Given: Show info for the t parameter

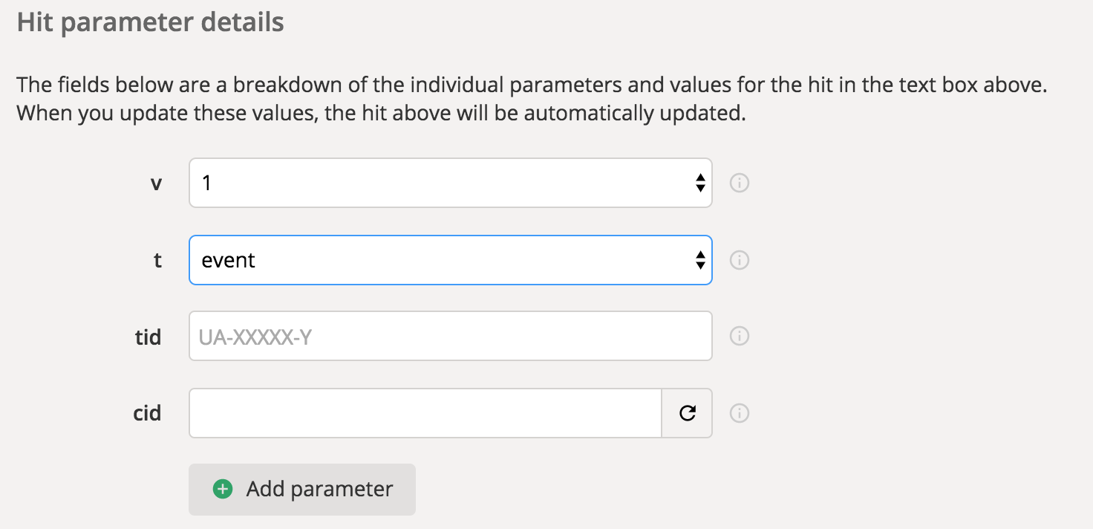Looking at the screenshot, I should pos(739,260).
